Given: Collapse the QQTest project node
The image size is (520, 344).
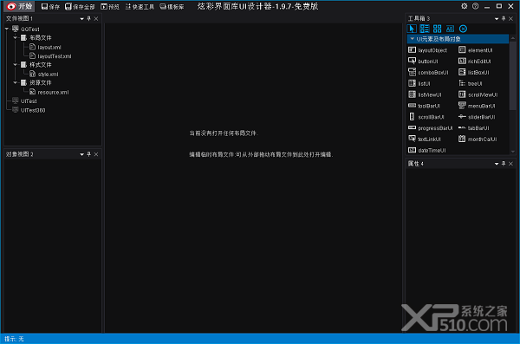Looking at the screenshot, I should (7, 29).
